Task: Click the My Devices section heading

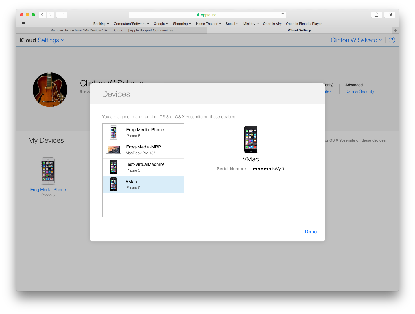Action: pyautogui.click(x=46, y=140)
